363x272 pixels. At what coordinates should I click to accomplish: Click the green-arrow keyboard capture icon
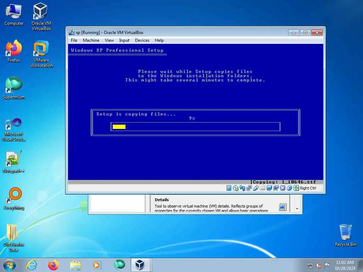tap(296, 188)
